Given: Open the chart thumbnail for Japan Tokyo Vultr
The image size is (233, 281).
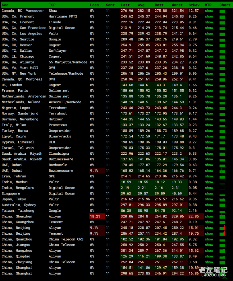Looking at the screenshot, I should point(222,200).
